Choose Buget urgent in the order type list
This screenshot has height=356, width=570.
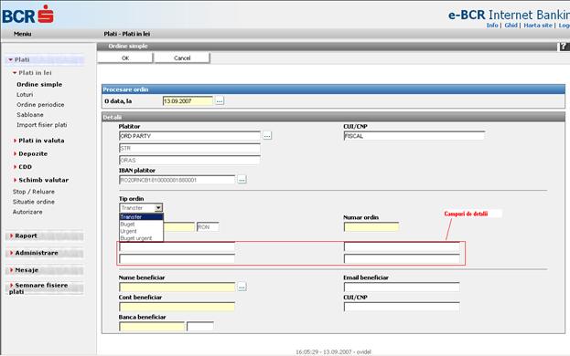point(136,238)
